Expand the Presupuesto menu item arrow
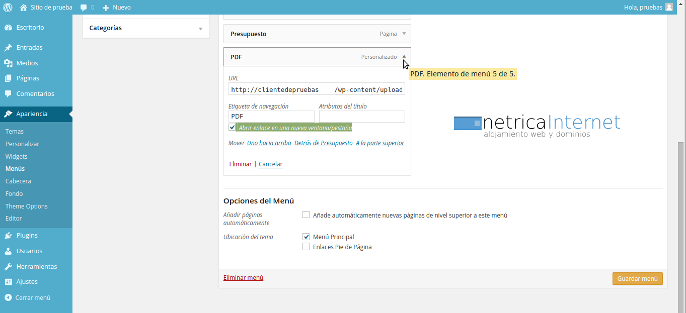Image resolution: width=686 pixels, height=313 pixels. 404,34
